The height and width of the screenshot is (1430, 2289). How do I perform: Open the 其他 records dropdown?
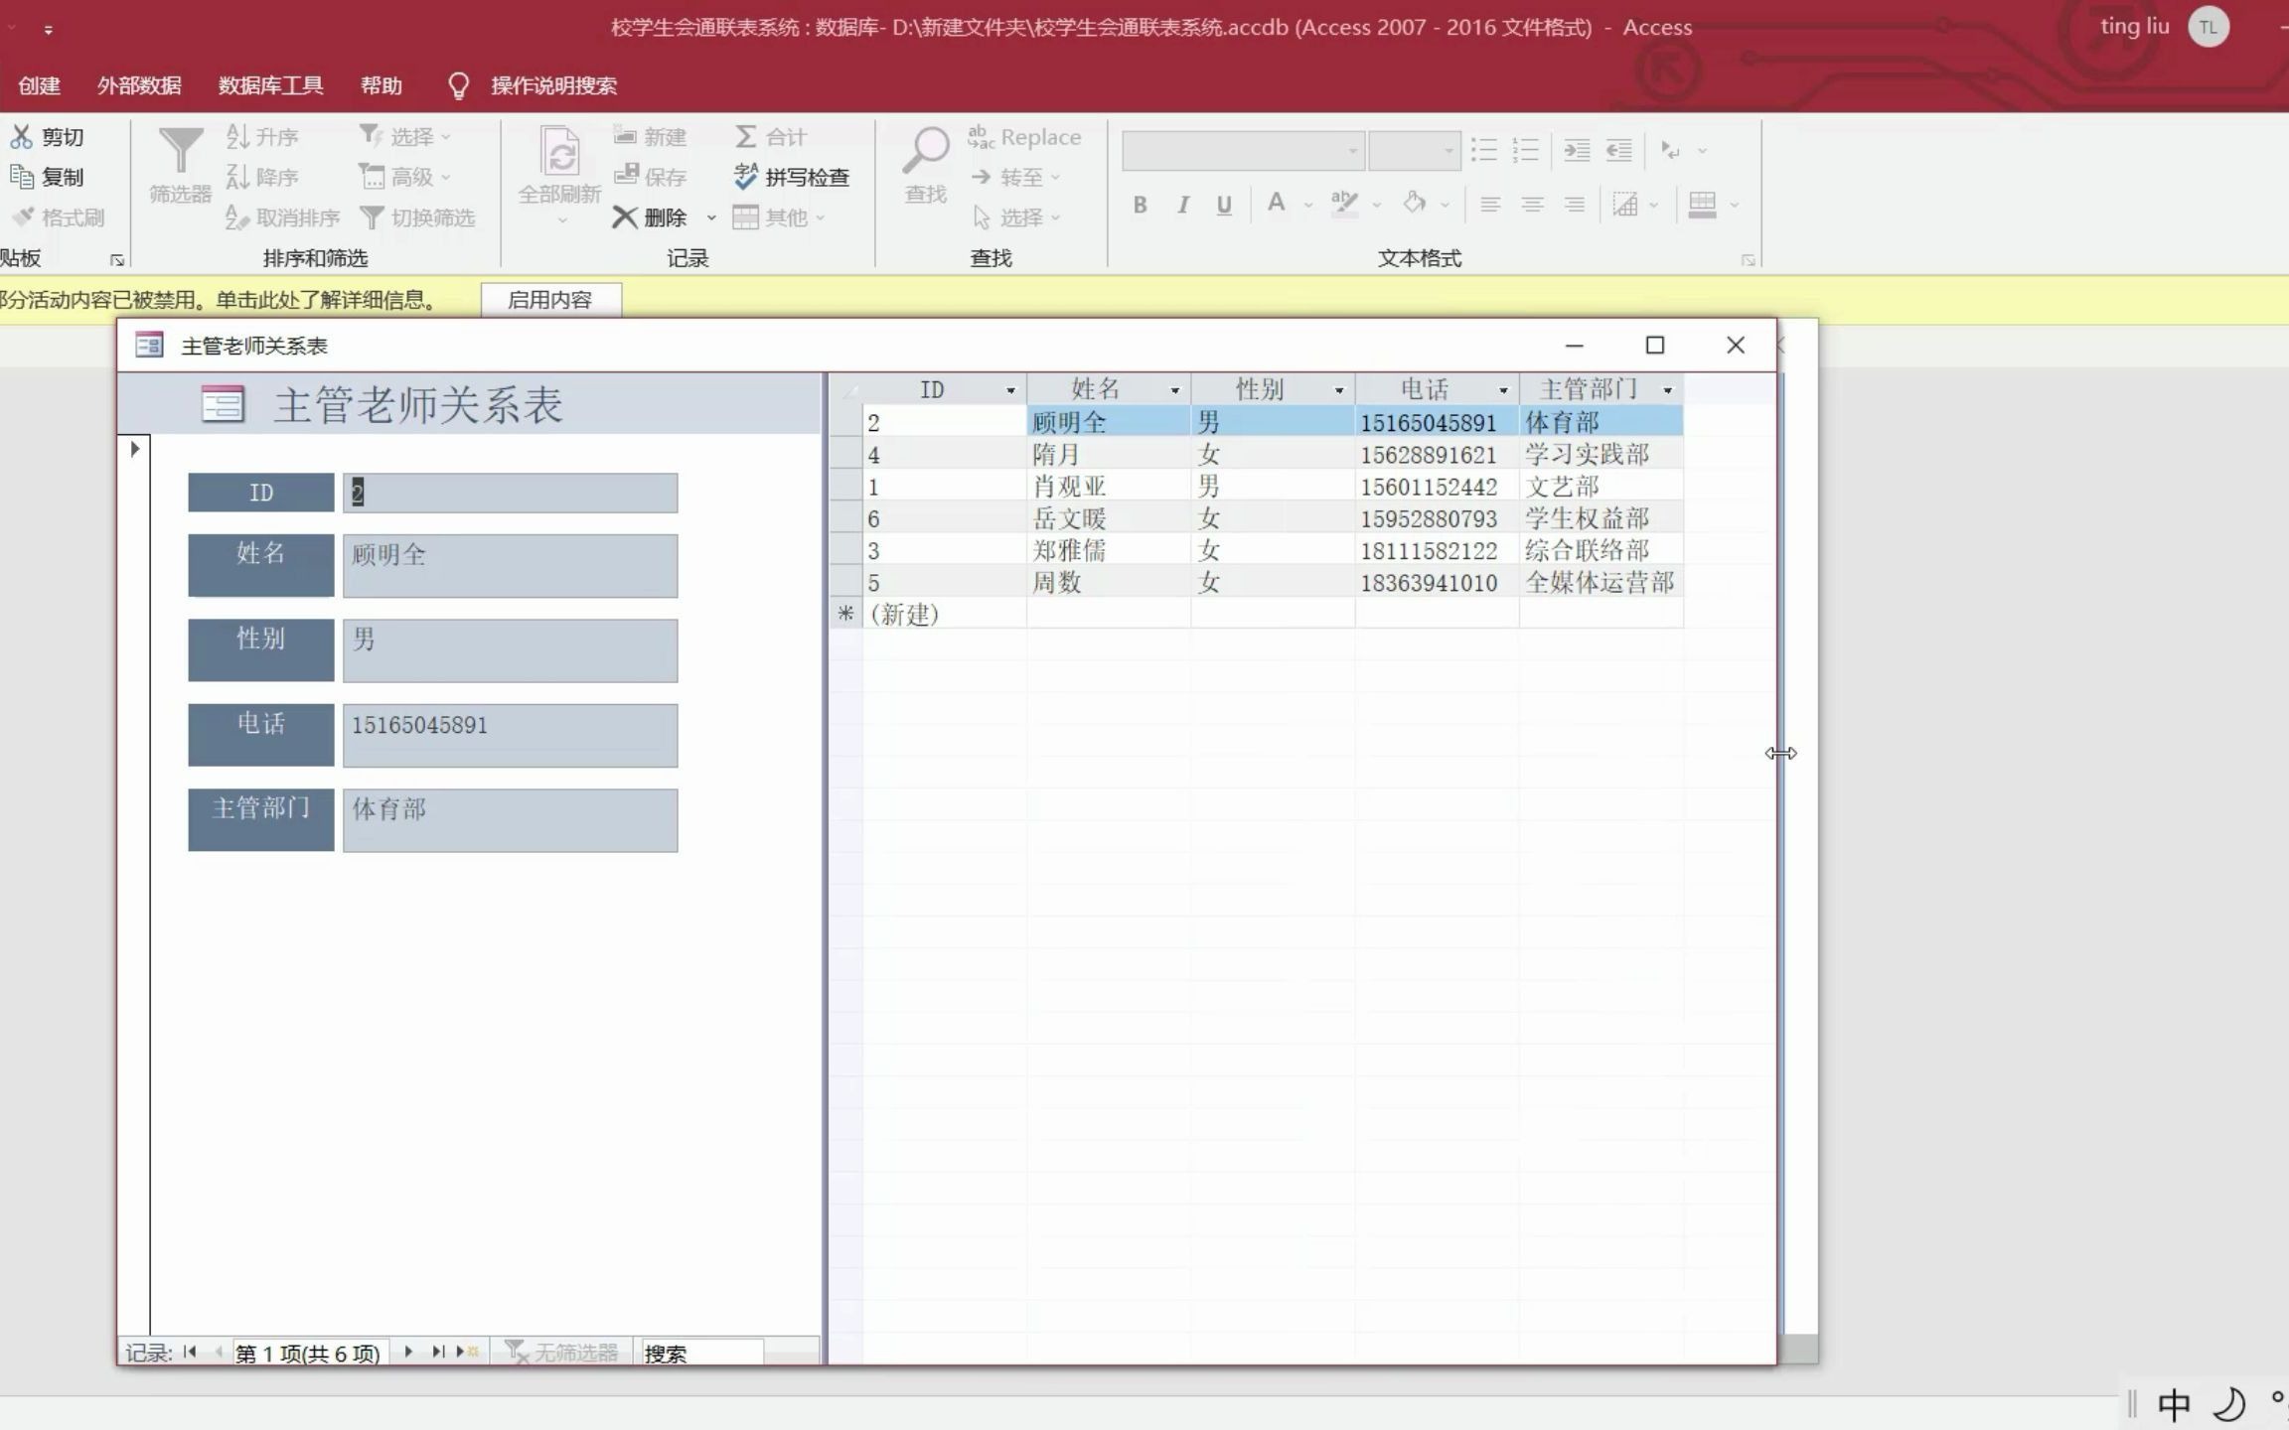(x=780, y=216)
